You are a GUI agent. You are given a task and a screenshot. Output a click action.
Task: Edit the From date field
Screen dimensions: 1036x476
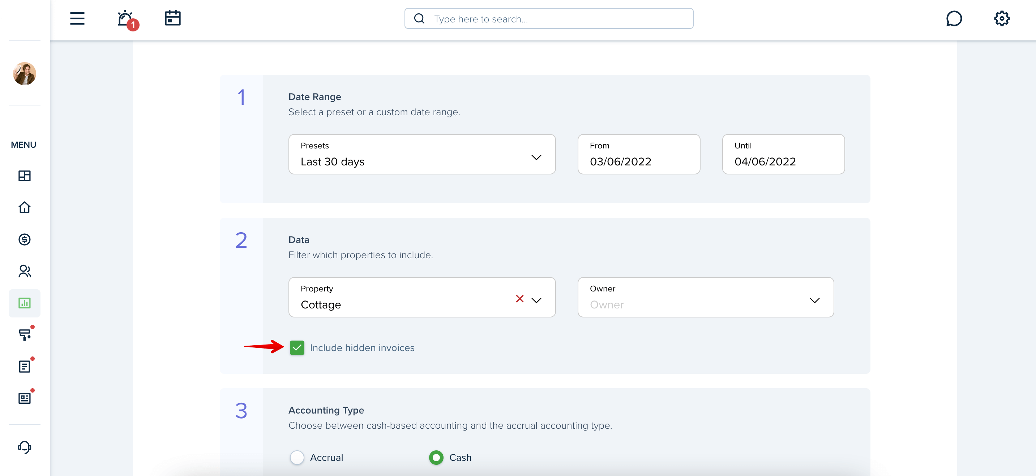click(639, 154)
